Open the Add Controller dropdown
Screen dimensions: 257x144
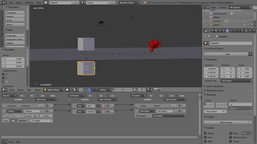[x=108, y=100]
